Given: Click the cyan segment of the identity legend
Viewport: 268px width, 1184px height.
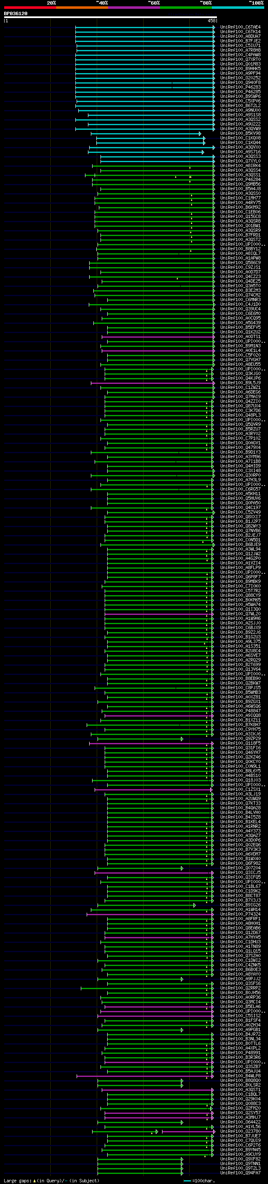Looking at the screenshot, I should coord(238,8).
